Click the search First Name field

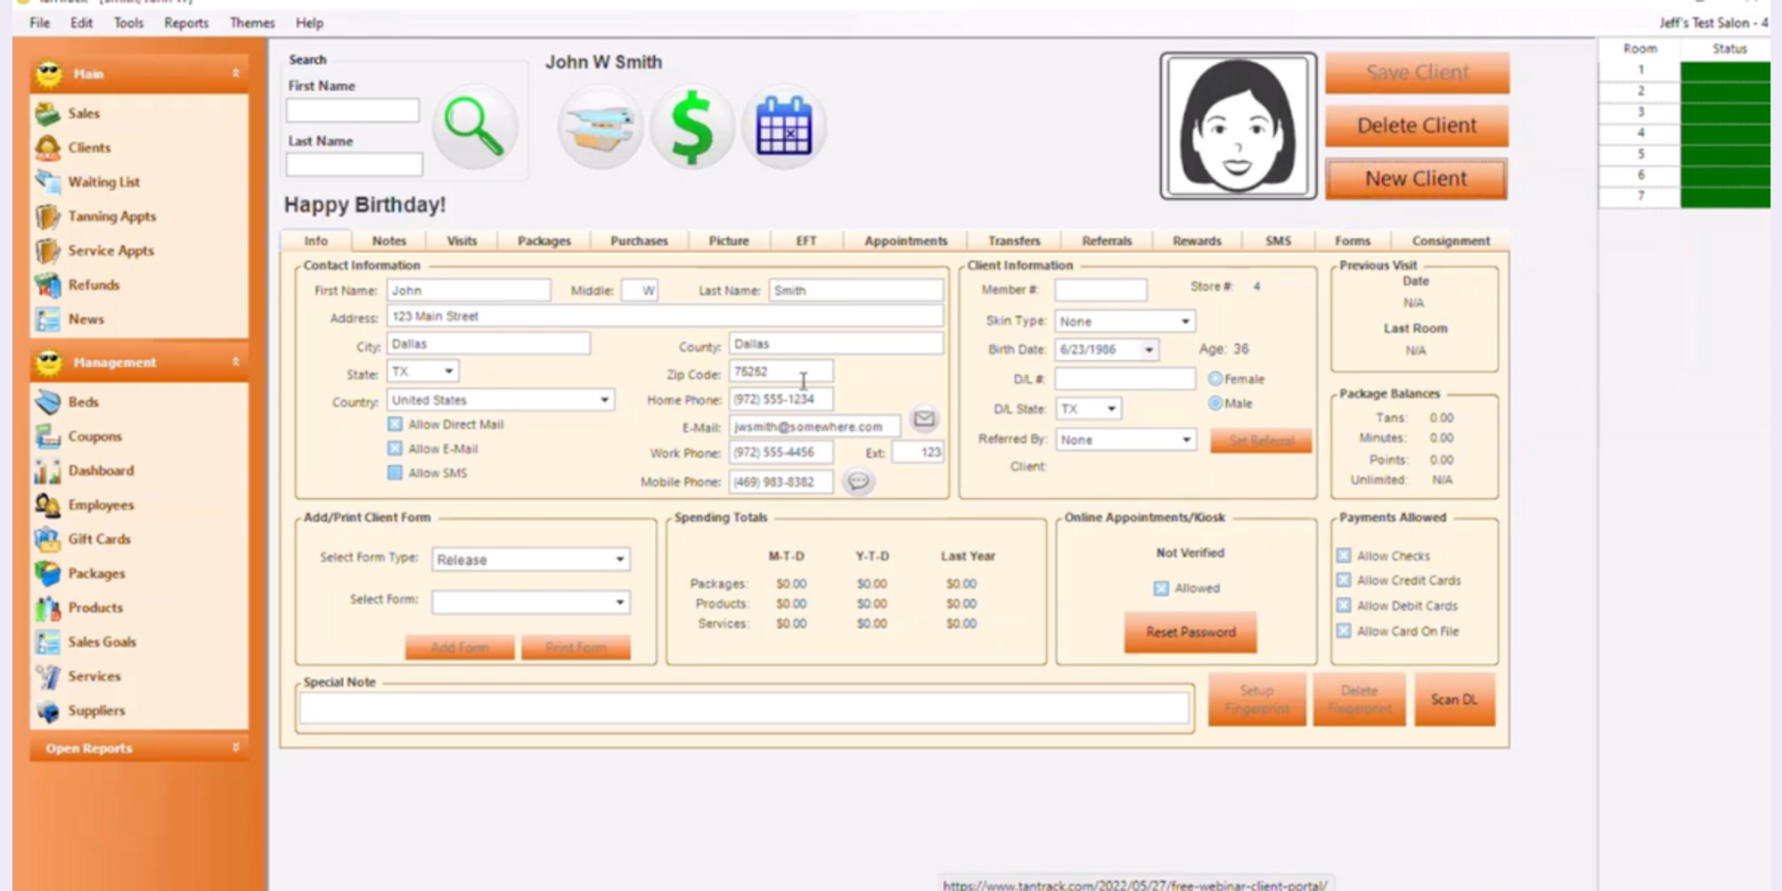click(x=353, y=110)
